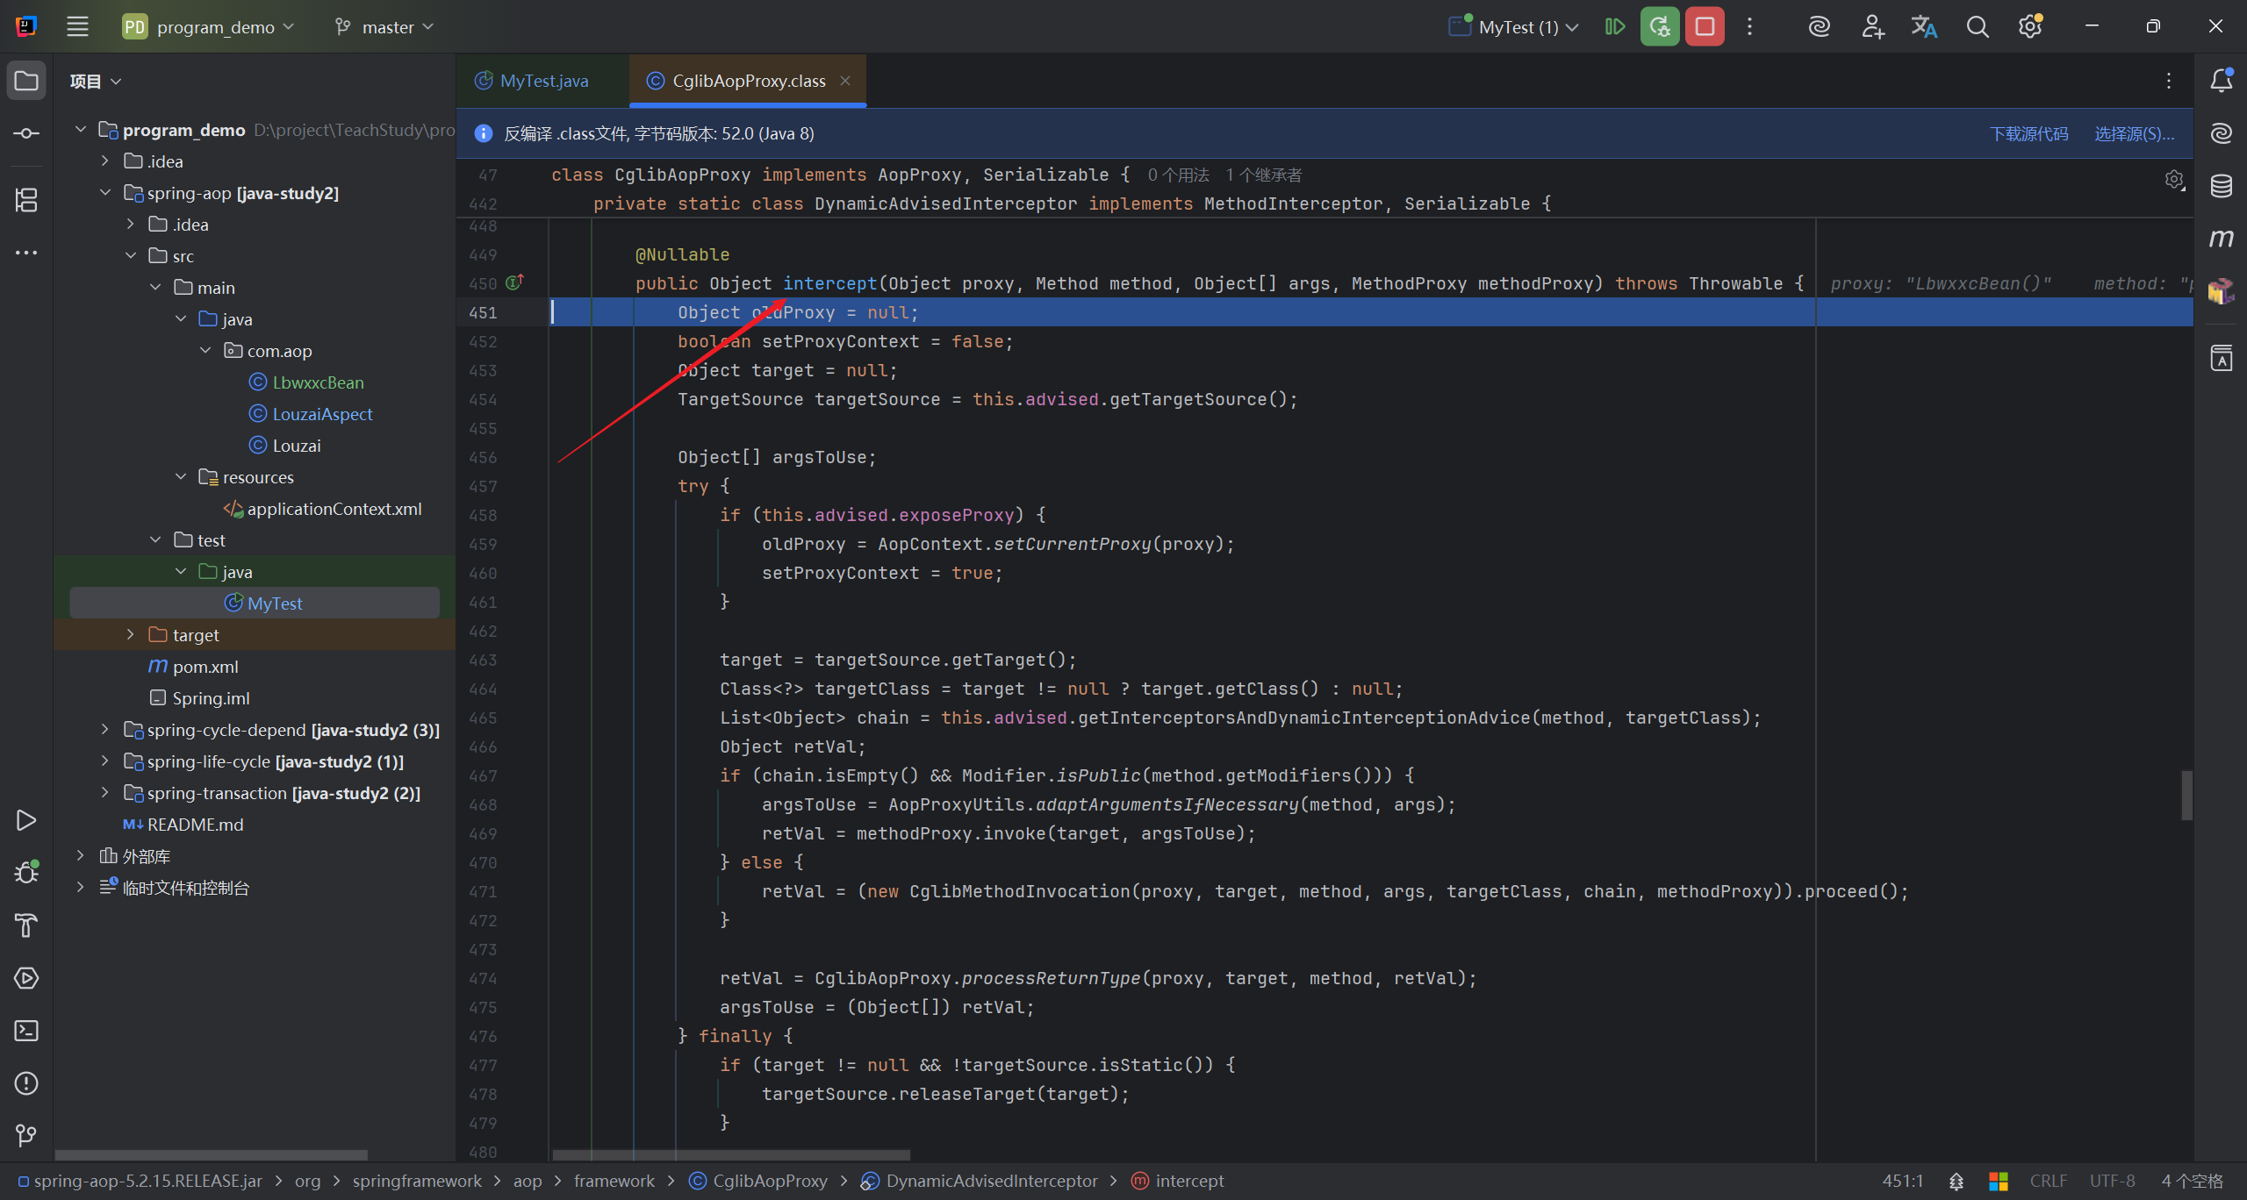Screen dimensions: 2247x1200
Task: Open the Database tool window
Action: [x=2221, y=185]
